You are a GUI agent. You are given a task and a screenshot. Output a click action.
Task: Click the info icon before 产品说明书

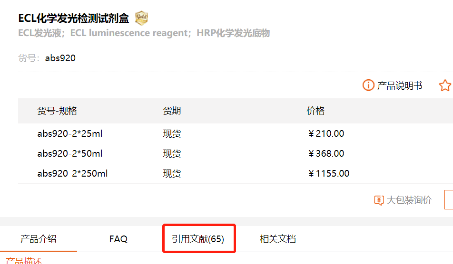point(368,85)
